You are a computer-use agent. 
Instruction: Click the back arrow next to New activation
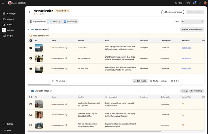point(29,12)
